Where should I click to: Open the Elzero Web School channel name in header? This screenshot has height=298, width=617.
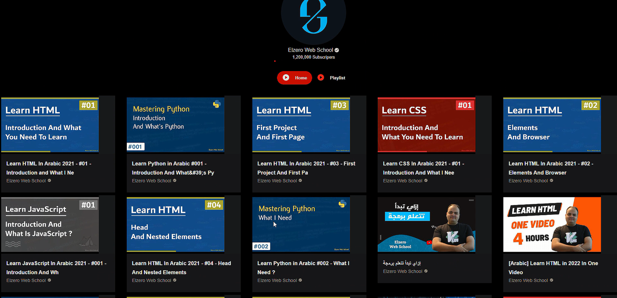coord(310,50)
